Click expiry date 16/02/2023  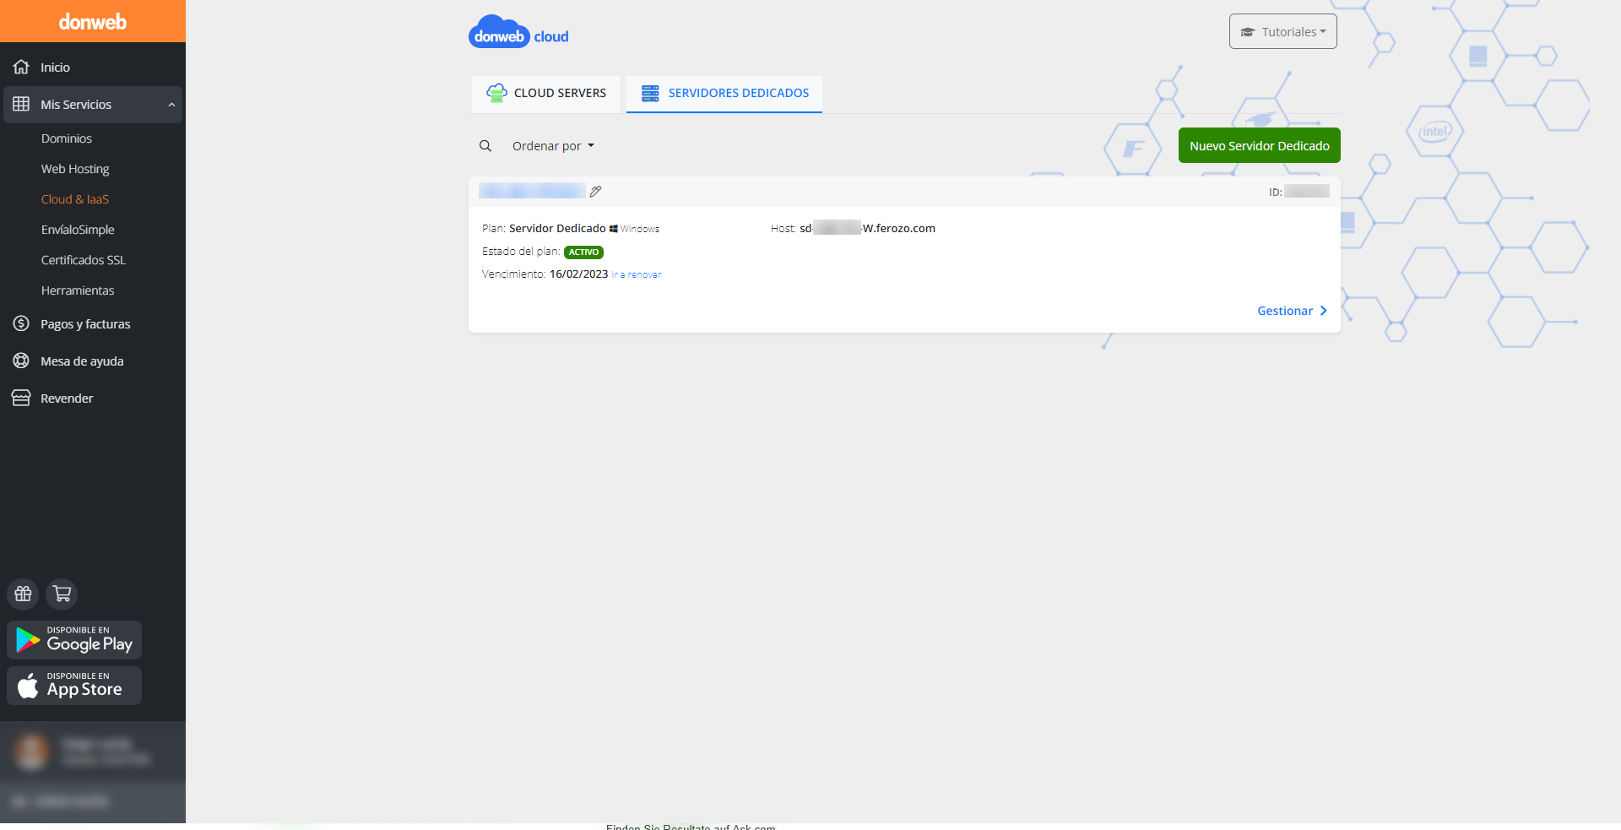578,274
